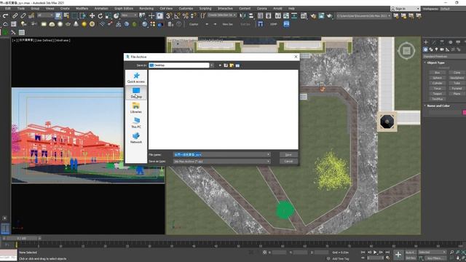
Task: Choose the Select and Move tool
Action: pyautogui.click(x=92, y=16)
